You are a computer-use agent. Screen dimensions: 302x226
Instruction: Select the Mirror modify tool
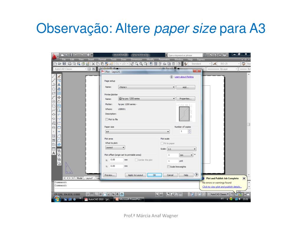[59, 85]
